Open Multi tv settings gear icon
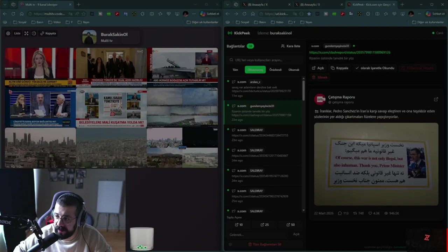Image resolution: width=448 pixels, height=252 pixels. pyautogui.click(x=8, y=33)
